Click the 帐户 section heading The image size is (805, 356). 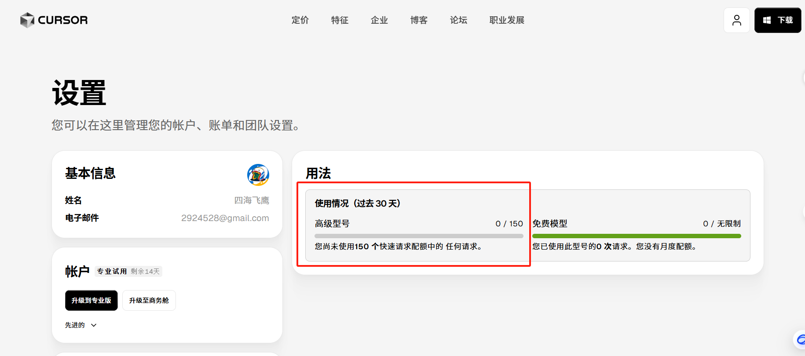point(77,272)
